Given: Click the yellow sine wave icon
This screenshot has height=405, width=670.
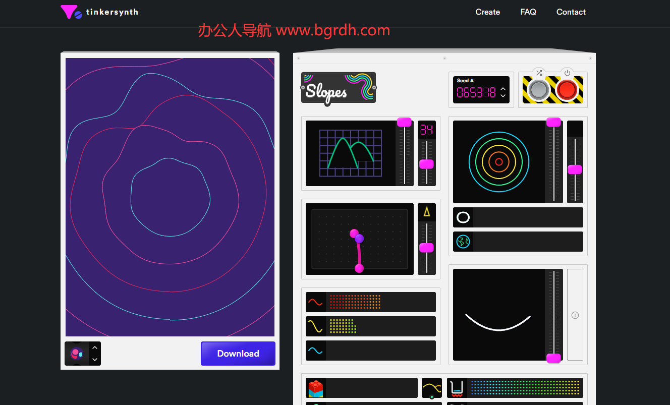Looking at the screenshot, I should (315, 326).
